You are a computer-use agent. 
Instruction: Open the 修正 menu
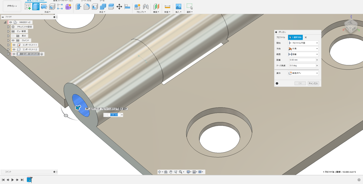tap(102, 12)
